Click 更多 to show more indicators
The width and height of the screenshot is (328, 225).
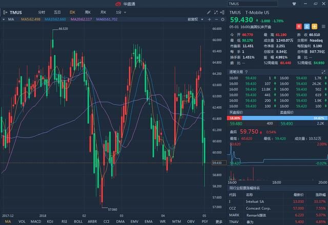tap(219, 221)
